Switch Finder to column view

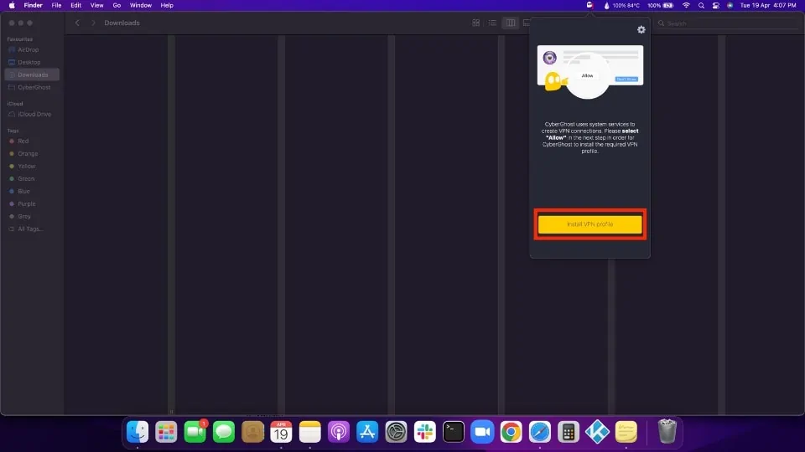[x=511, y=23]
